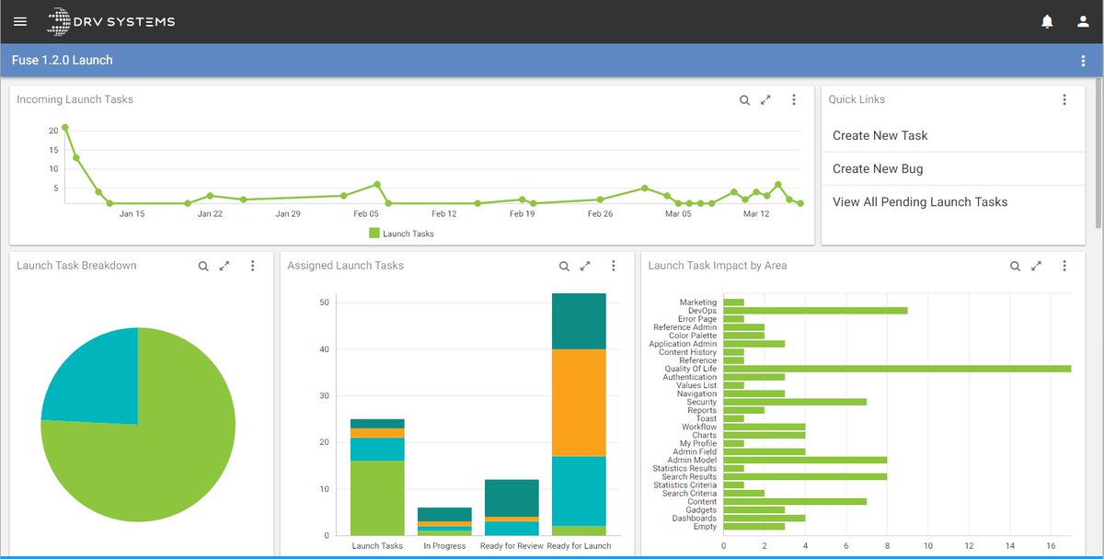Click the Admin Model bar
The height and width of the screenshot is (559, 1104).
point(805,460)
